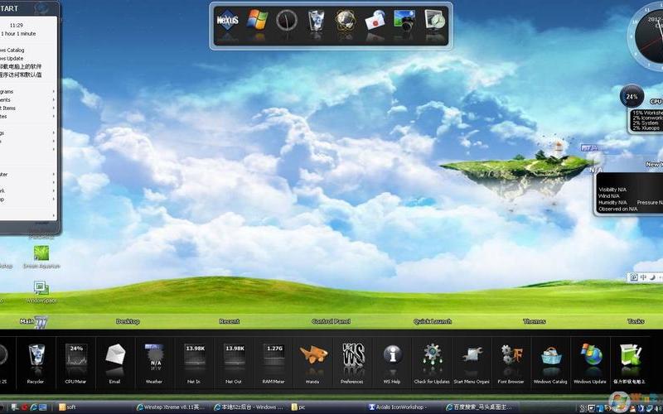Expand the Favorites submenu arrow

pos(54,116)
